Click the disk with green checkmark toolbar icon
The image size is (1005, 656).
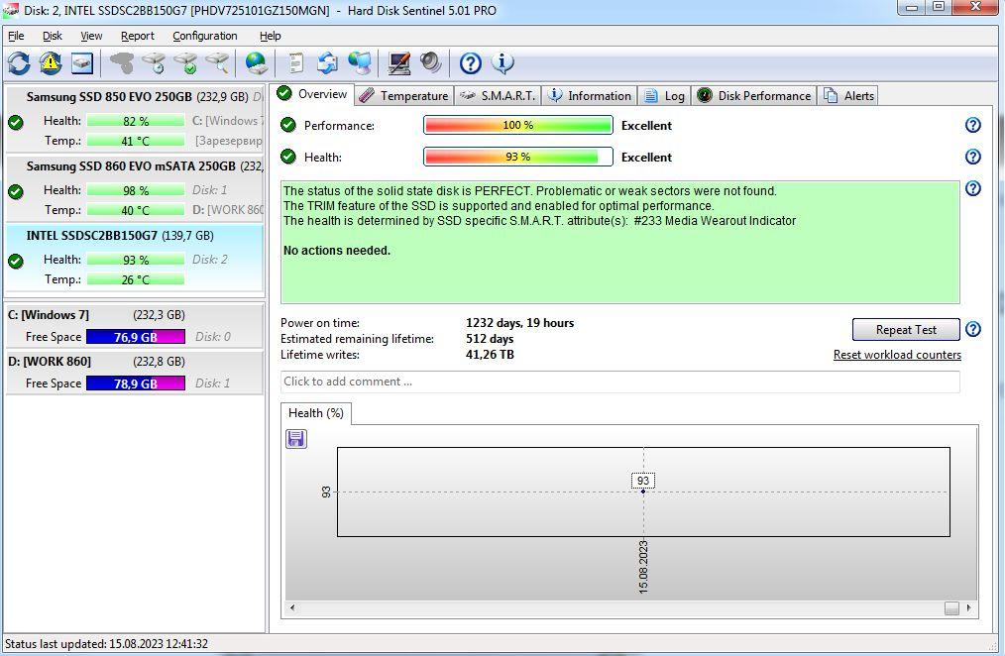[185, 62]
